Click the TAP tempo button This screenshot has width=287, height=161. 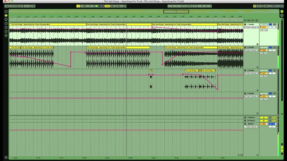click(7, 6)
